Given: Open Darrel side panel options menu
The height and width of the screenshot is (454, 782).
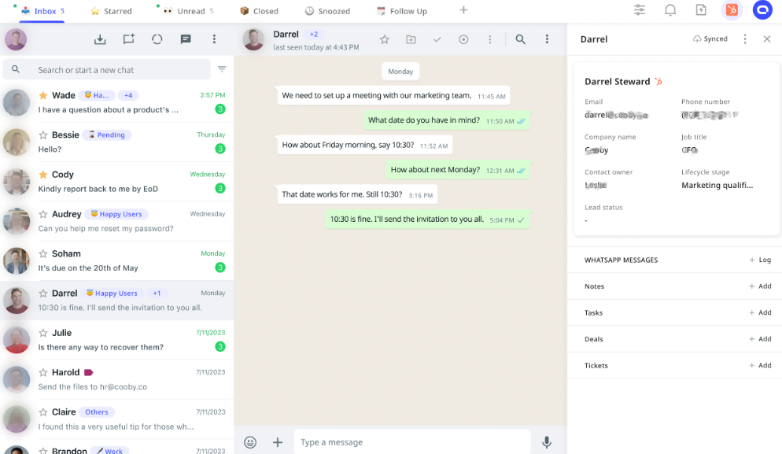Looking at the screenshot, I should pyautogui.click(x=745, y=39).
